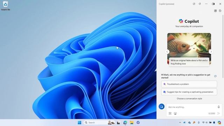Open File Explorer from the taskbar
This screenshot has width=224, height=126.
point(132,122)
